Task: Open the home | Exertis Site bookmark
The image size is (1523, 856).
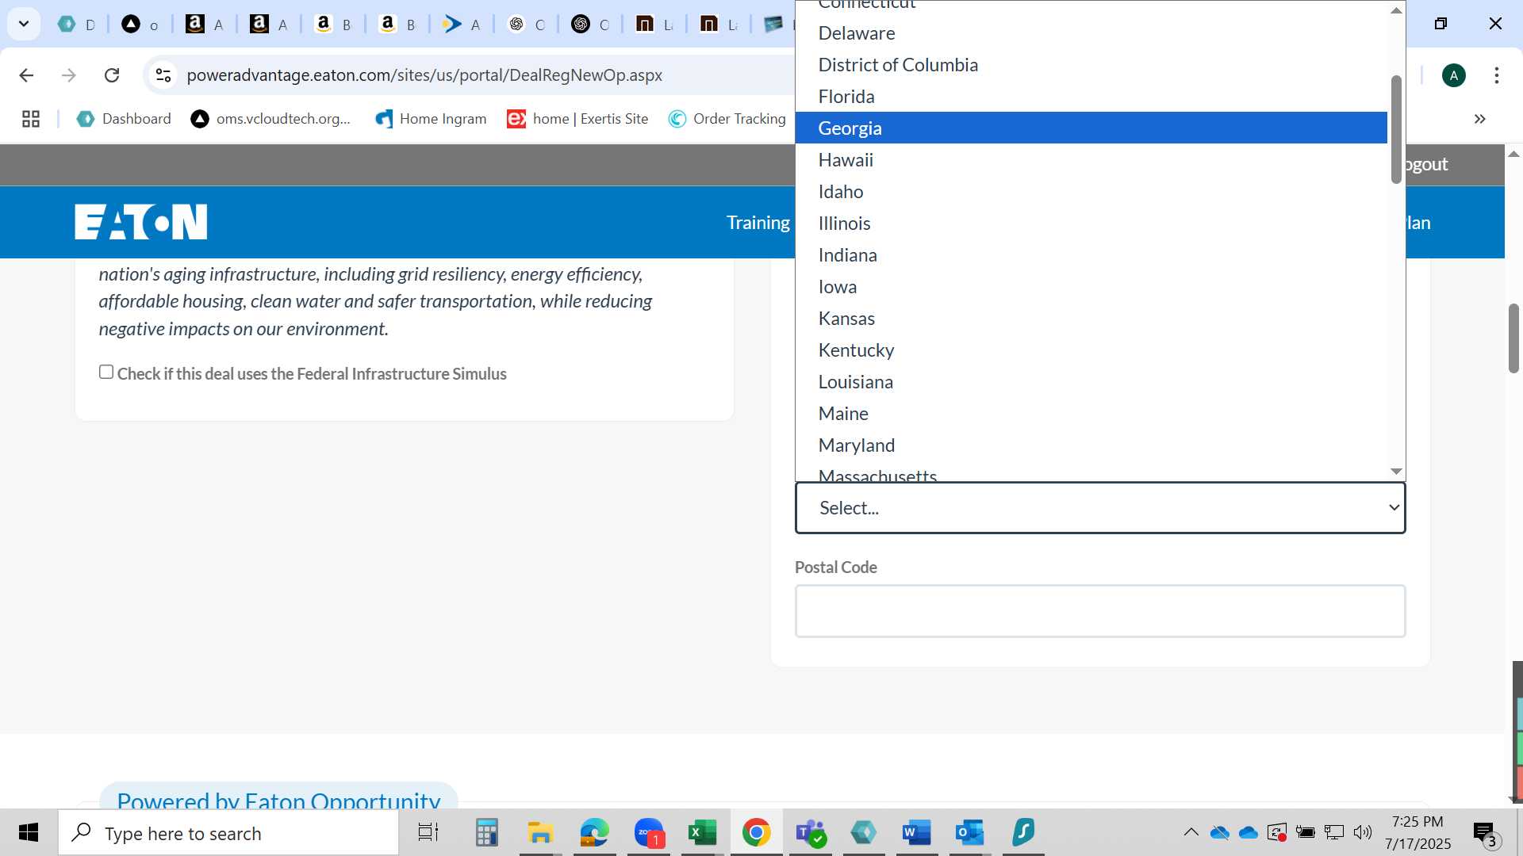Action: (x=577, y=119)
